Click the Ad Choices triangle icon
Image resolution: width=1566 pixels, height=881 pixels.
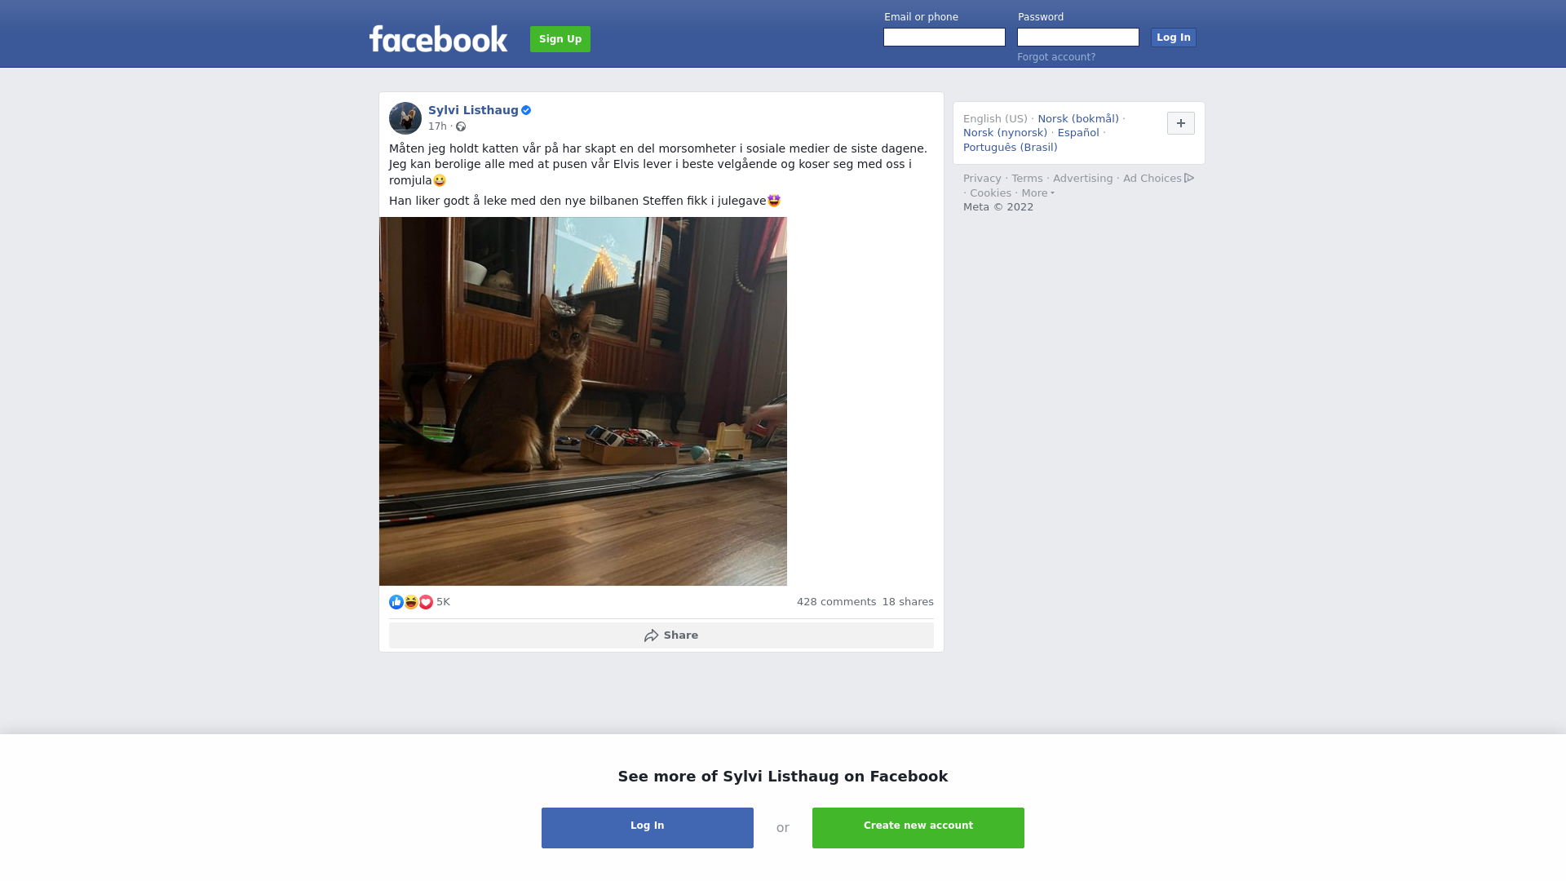point(1189,178)
